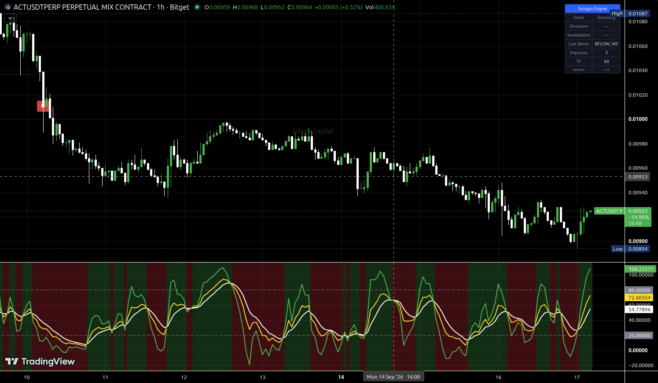Click the BELOW_W2 table value
The width and height of the screenshot is (658, 383).
click(606, 44)
